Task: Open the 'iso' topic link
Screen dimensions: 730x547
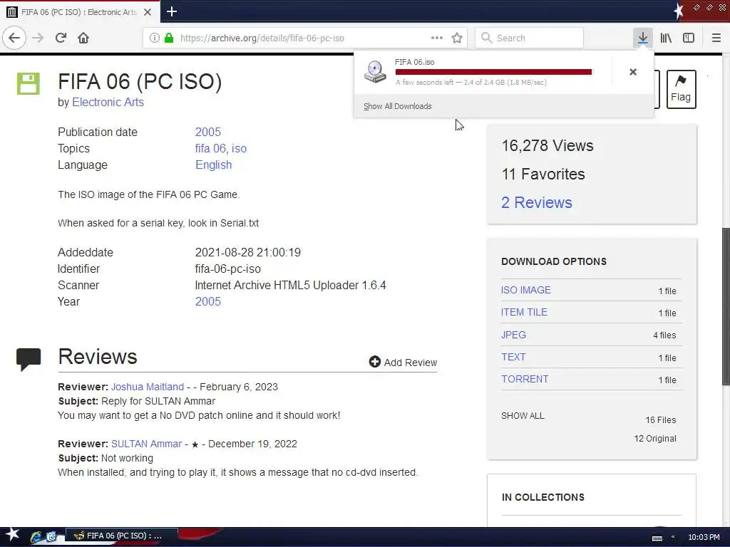Action: point(239,148)
